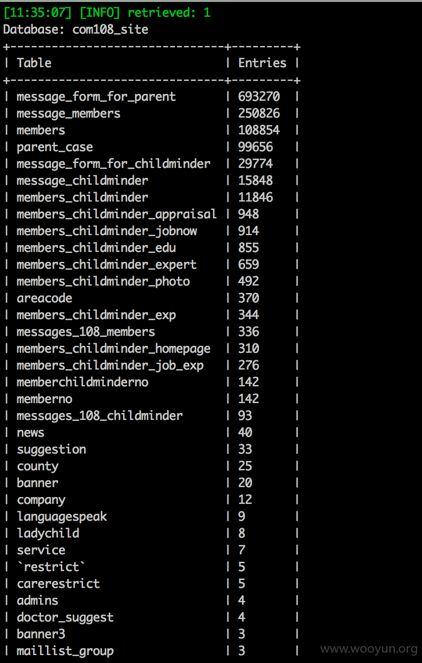Screen dimensions: 422x663
Task: Click the company table name
Action: [x=41, y=500]
